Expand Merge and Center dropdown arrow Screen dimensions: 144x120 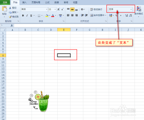tap(106, 15)
